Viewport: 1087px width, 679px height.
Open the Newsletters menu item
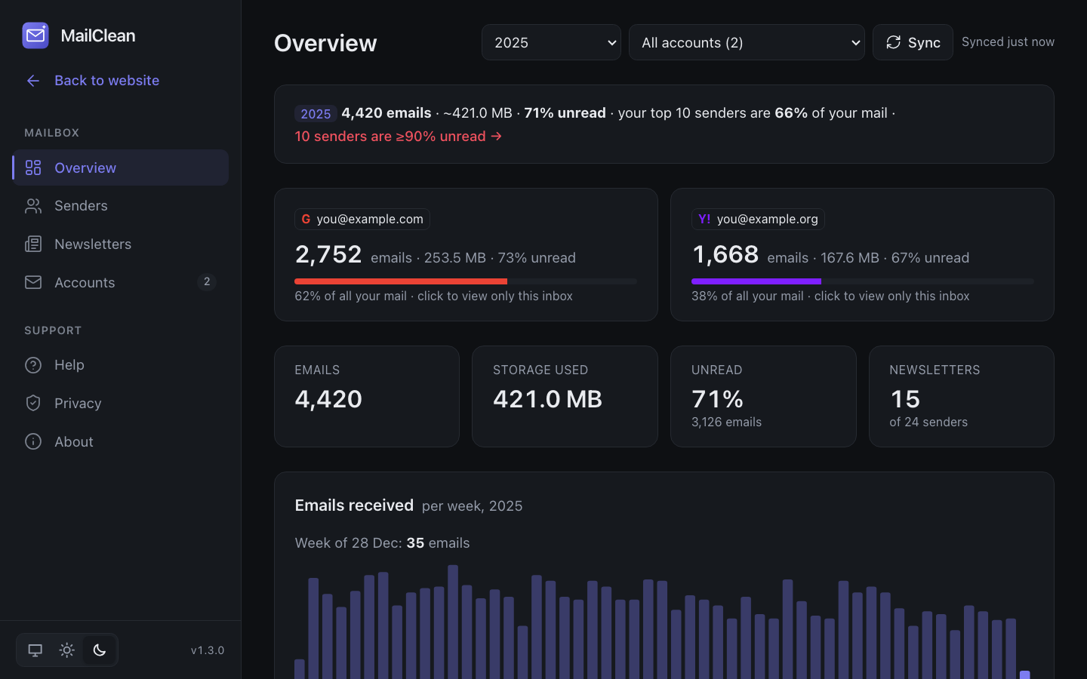121,244
